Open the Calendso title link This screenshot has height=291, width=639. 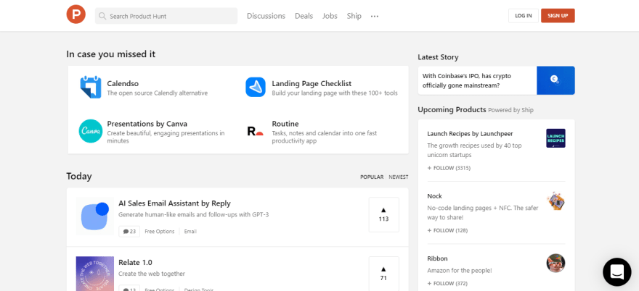pyautogui.click(x=123, y=84)
